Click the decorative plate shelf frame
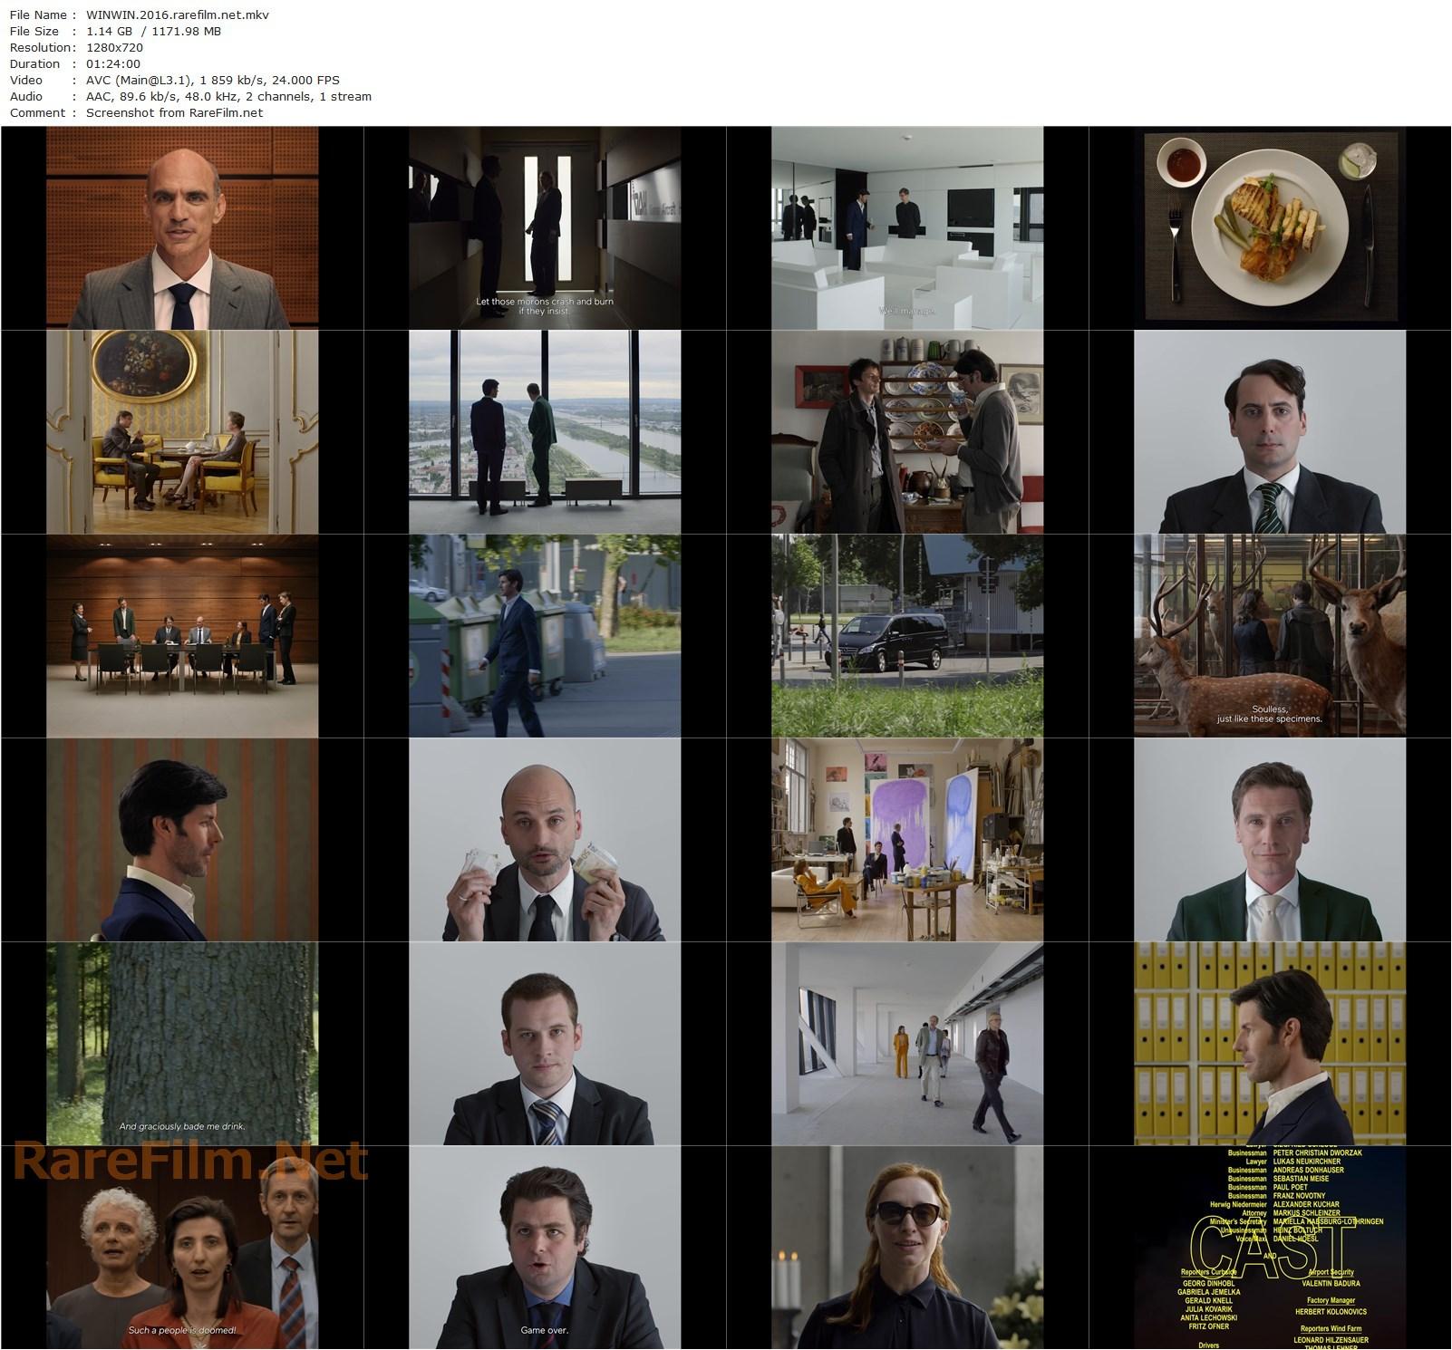 point(907,431)
